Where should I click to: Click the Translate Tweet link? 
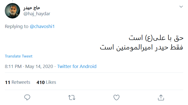(x=19, y=56)
